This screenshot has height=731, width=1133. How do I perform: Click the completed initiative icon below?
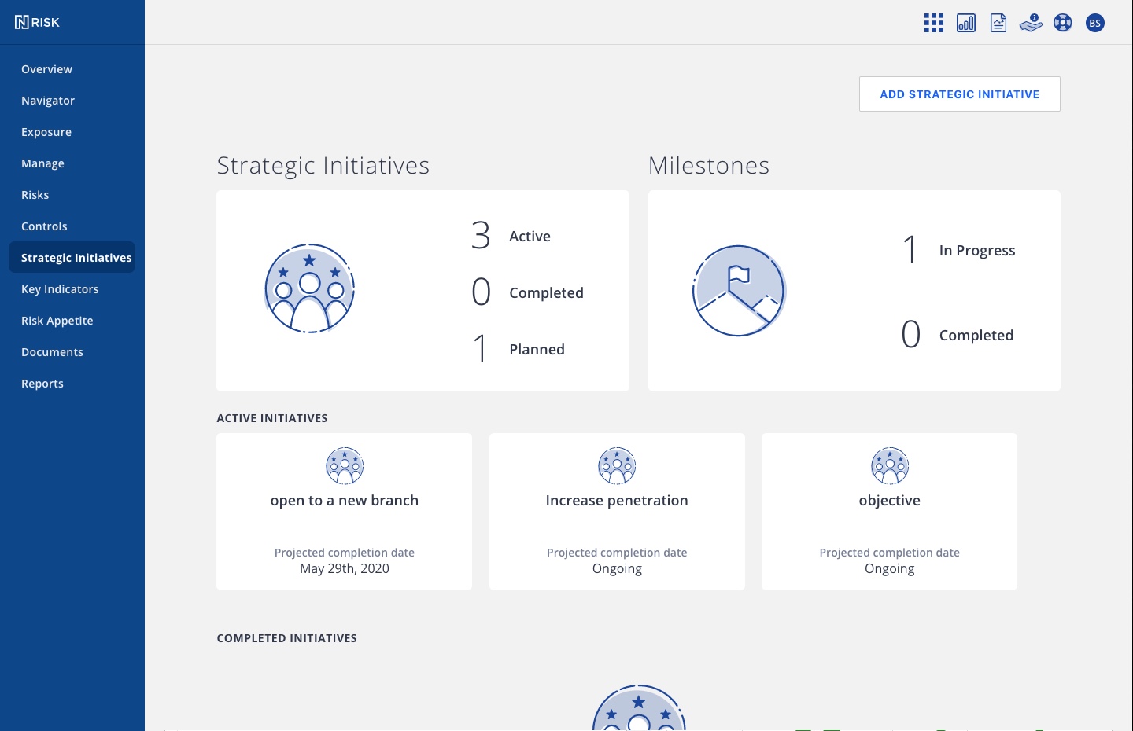click(638, 711)
